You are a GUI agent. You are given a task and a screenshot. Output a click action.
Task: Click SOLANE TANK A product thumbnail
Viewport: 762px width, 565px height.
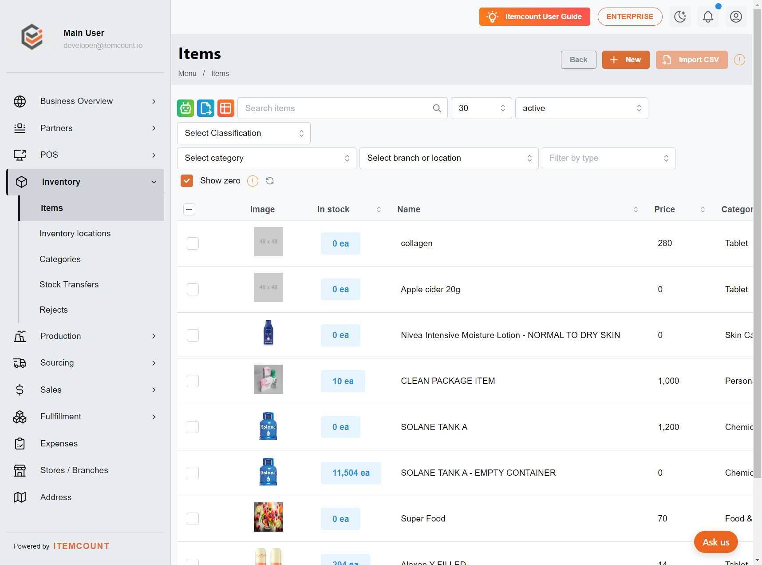point(268,426)
